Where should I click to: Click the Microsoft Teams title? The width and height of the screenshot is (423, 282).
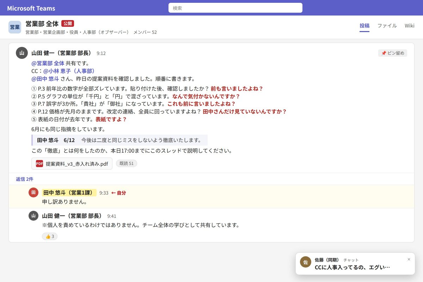click(31, 8)
